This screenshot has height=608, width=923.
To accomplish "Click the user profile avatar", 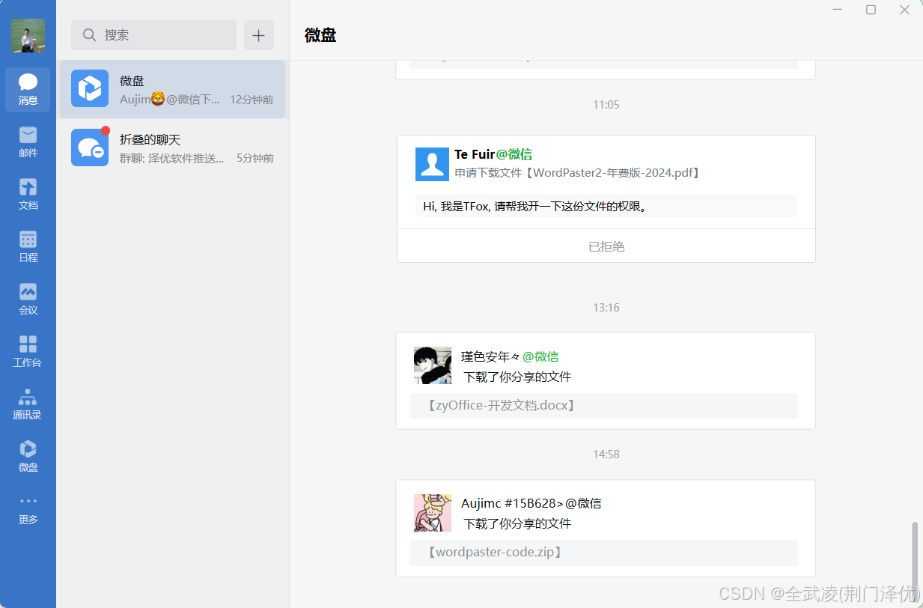I will tap(28, 35).
